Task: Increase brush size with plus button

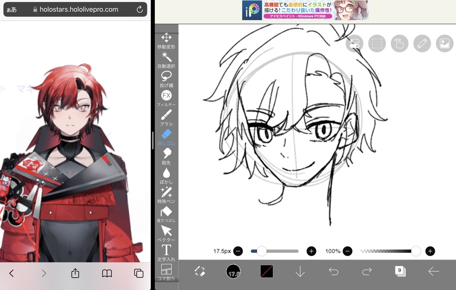Action: coord(311,251)
